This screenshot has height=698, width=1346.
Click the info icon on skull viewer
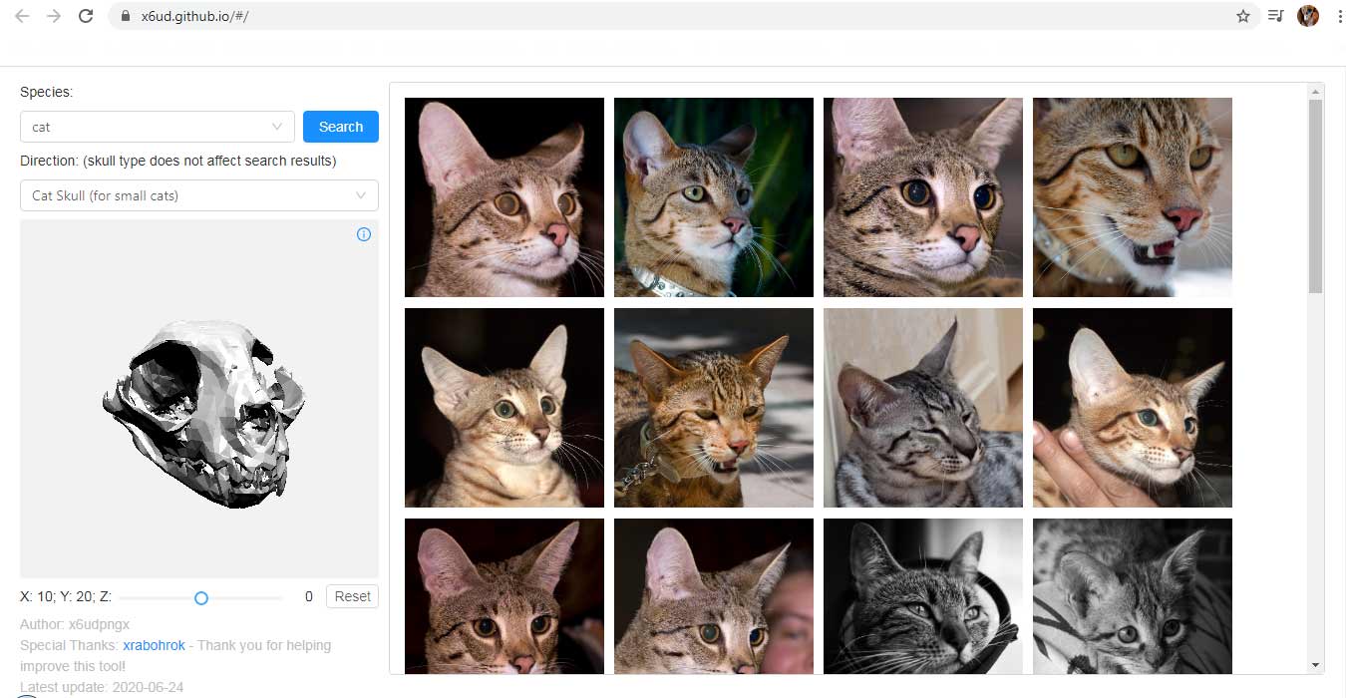364,234
